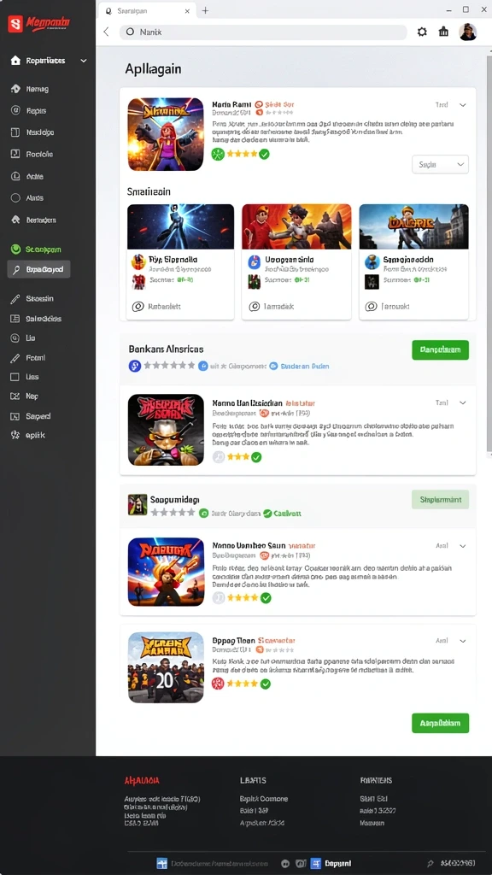This screenshot has height=875, width=492.
Task: Click the red logo at sidebar top
Action: [x=15, y=23]
